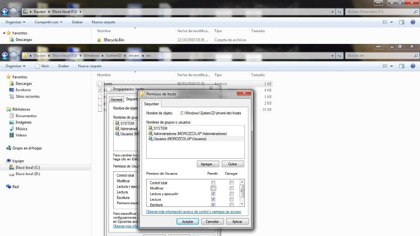Click the Documentos library icon
Image resolution: width=420 pixels, height=236 pixels.
pos(12,116)
